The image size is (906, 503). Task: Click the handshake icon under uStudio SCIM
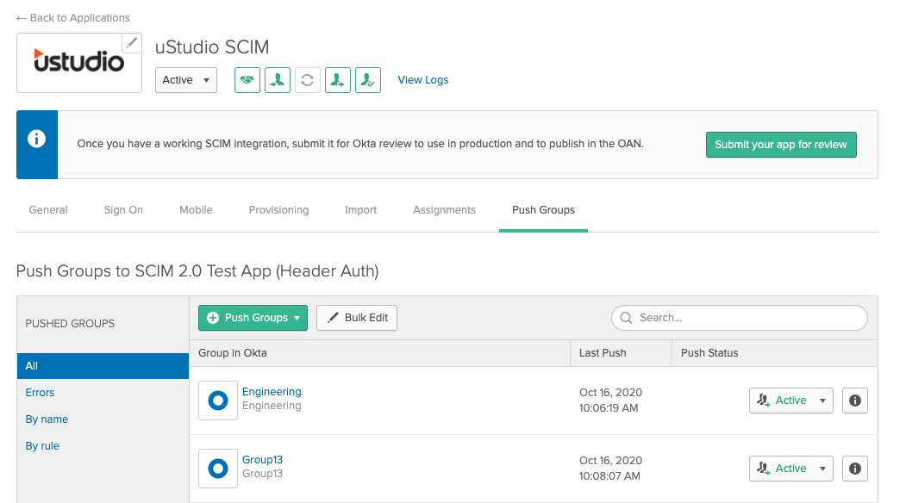click(x=247, y=80)
